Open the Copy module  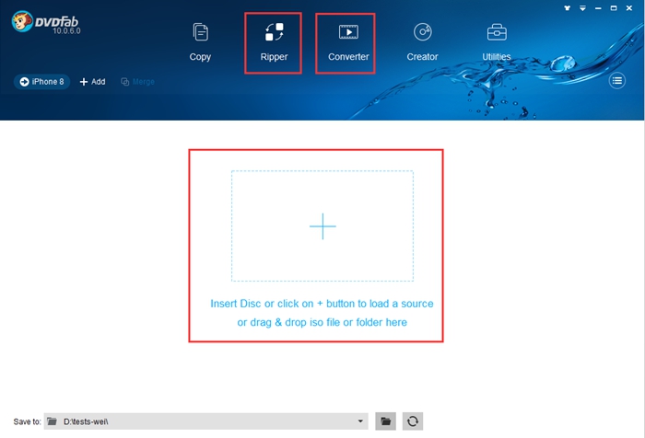click(x=200, y=42)
